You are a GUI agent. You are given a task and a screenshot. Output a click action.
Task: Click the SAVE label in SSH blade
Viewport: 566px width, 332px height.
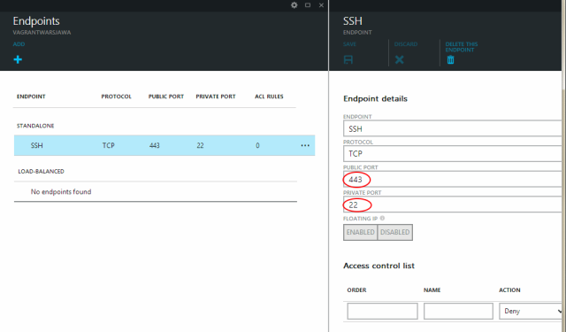[349, 44]
